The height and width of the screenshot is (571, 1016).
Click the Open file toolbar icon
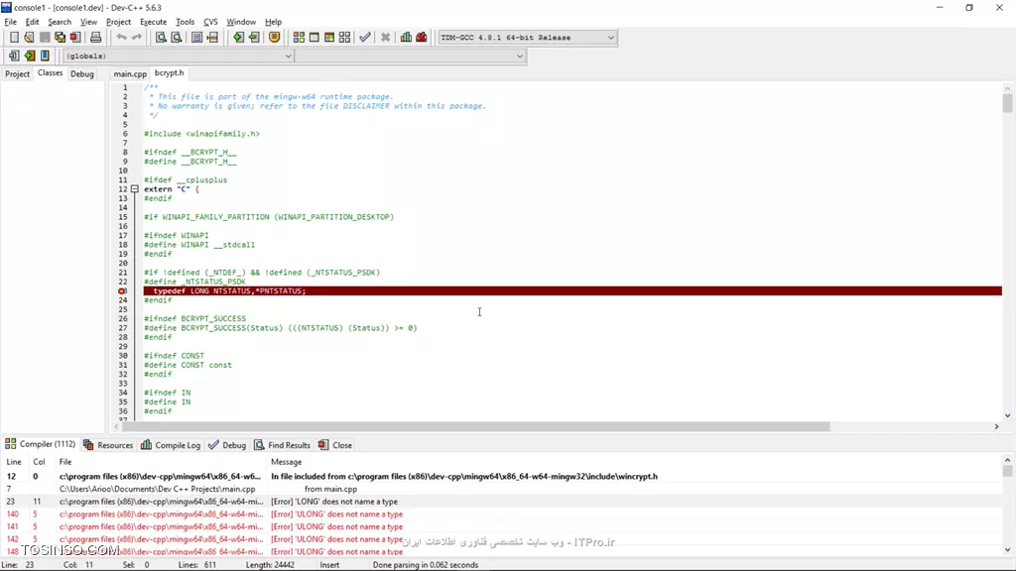pos(29,38)
